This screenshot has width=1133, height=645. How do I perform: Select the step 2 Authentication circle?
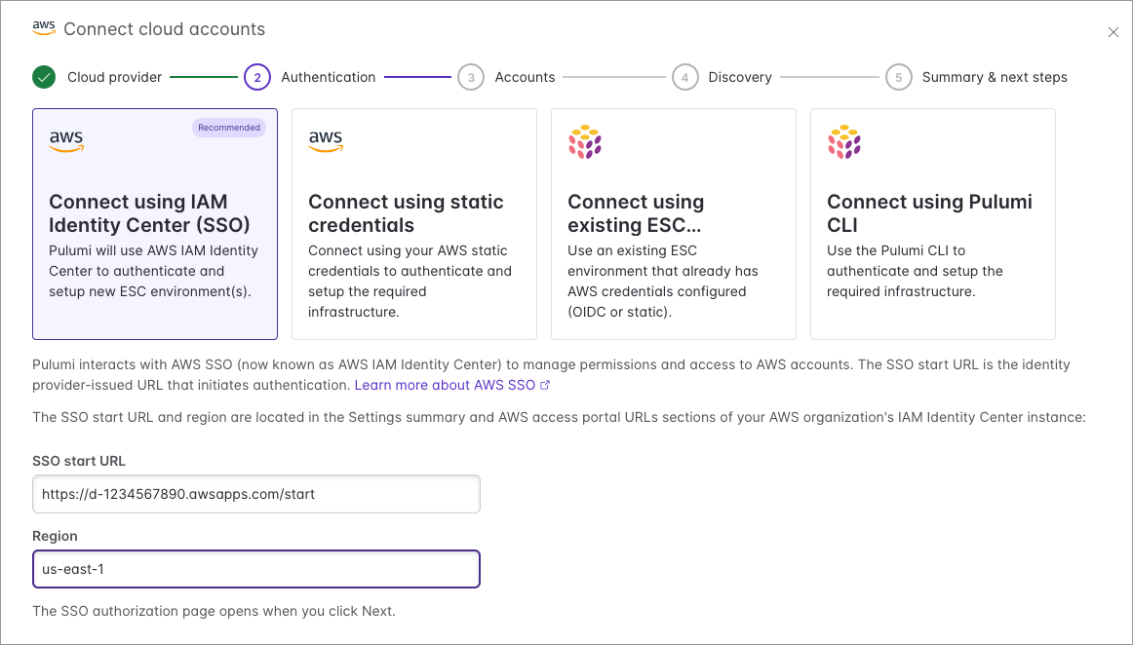pos(257,77)
